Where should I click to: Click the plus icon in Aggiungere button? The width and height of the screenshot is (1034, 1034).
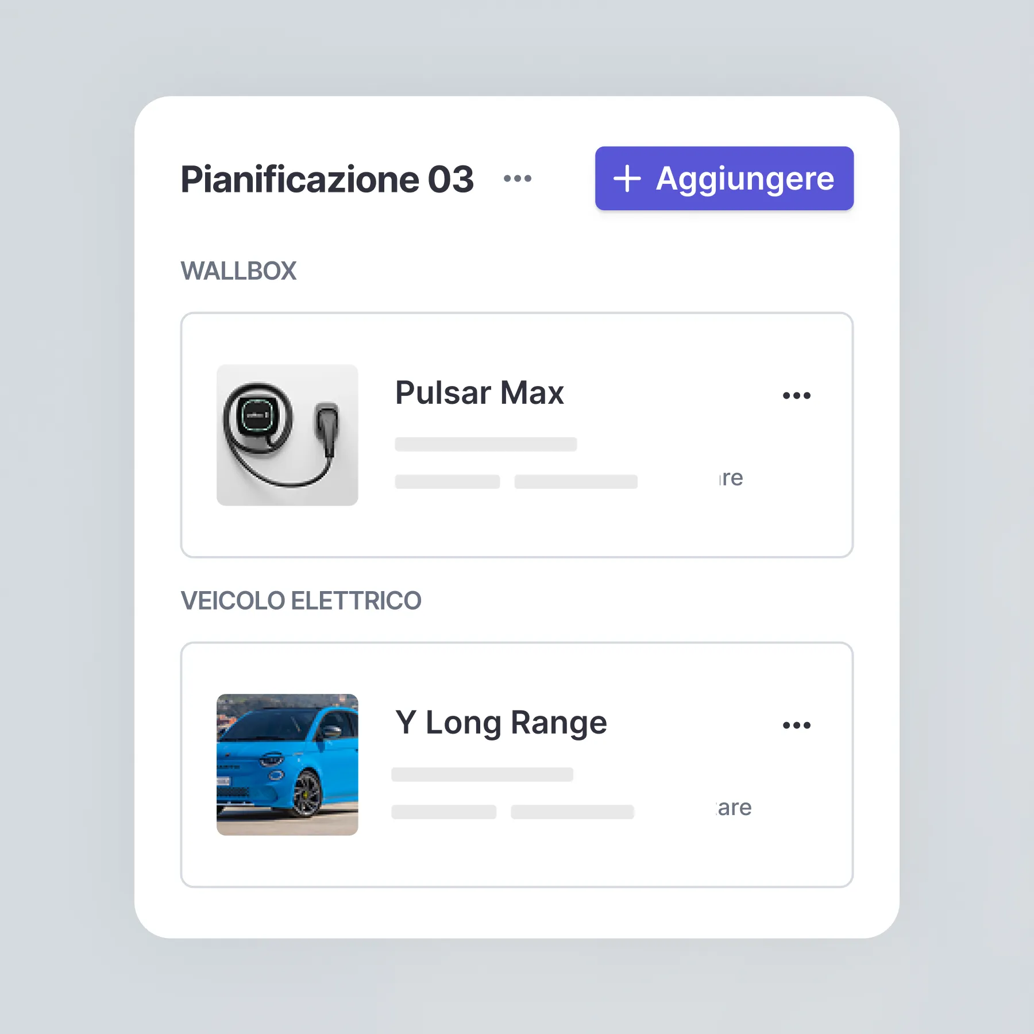[x=627, y=179]
